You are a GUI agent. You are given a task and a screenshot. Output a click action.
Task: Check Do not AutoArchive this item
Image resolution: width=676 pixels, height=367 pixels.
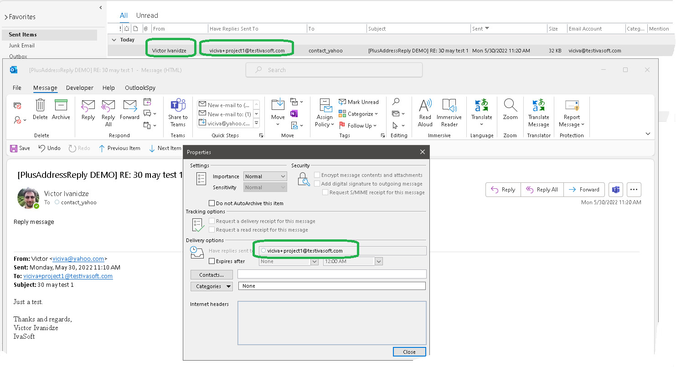(212, 203)
